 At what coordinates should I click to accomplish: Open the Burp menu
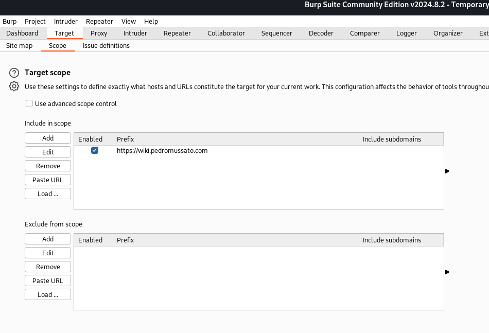(10, 22)
